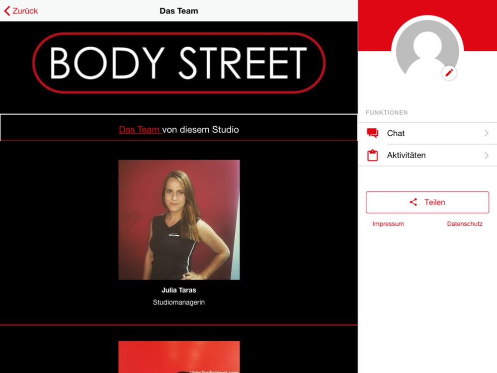Share via the Teilen button
This screenshot has width=497, height=373.
[x=427, y=202]
